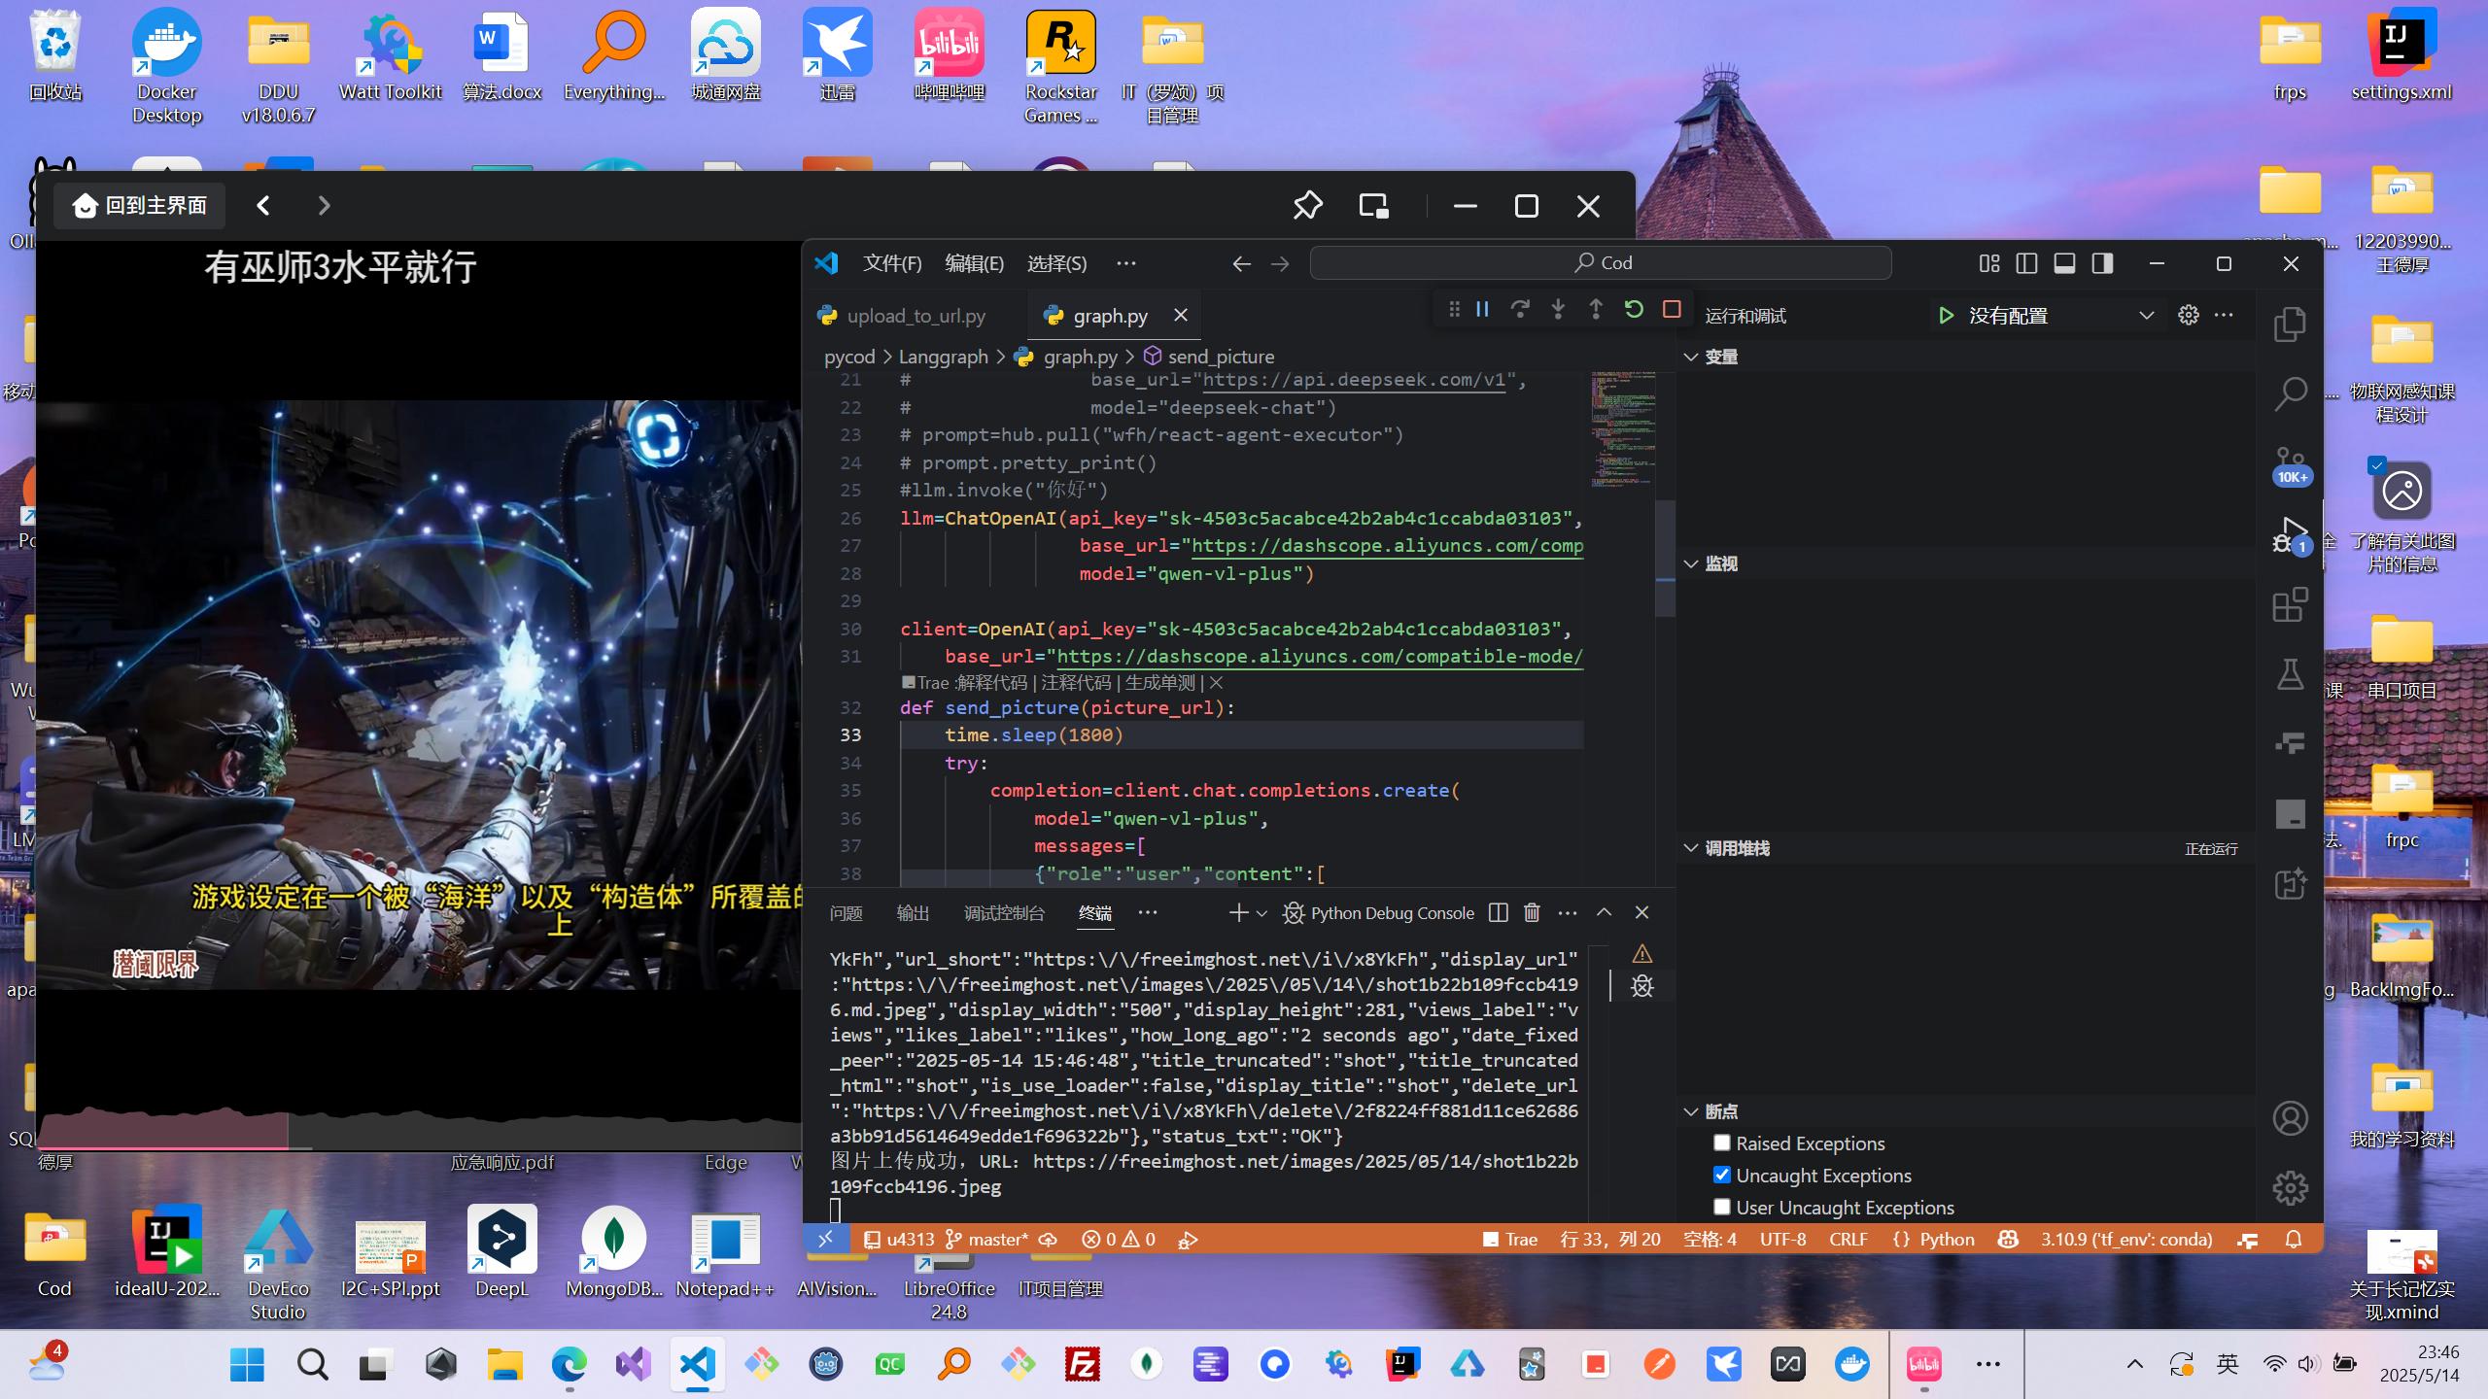Image resolution: width=2488 pixels, height=1399 pixels.
Task: Open the 选择(S) menu
Action: point(1056,263)
